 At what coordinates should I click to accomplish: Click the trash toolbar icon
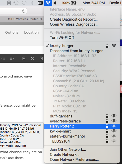[x=41, y=58]
